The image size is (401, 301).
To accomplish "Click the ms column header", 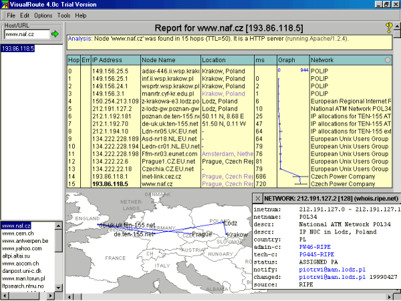I will [265, 60].
